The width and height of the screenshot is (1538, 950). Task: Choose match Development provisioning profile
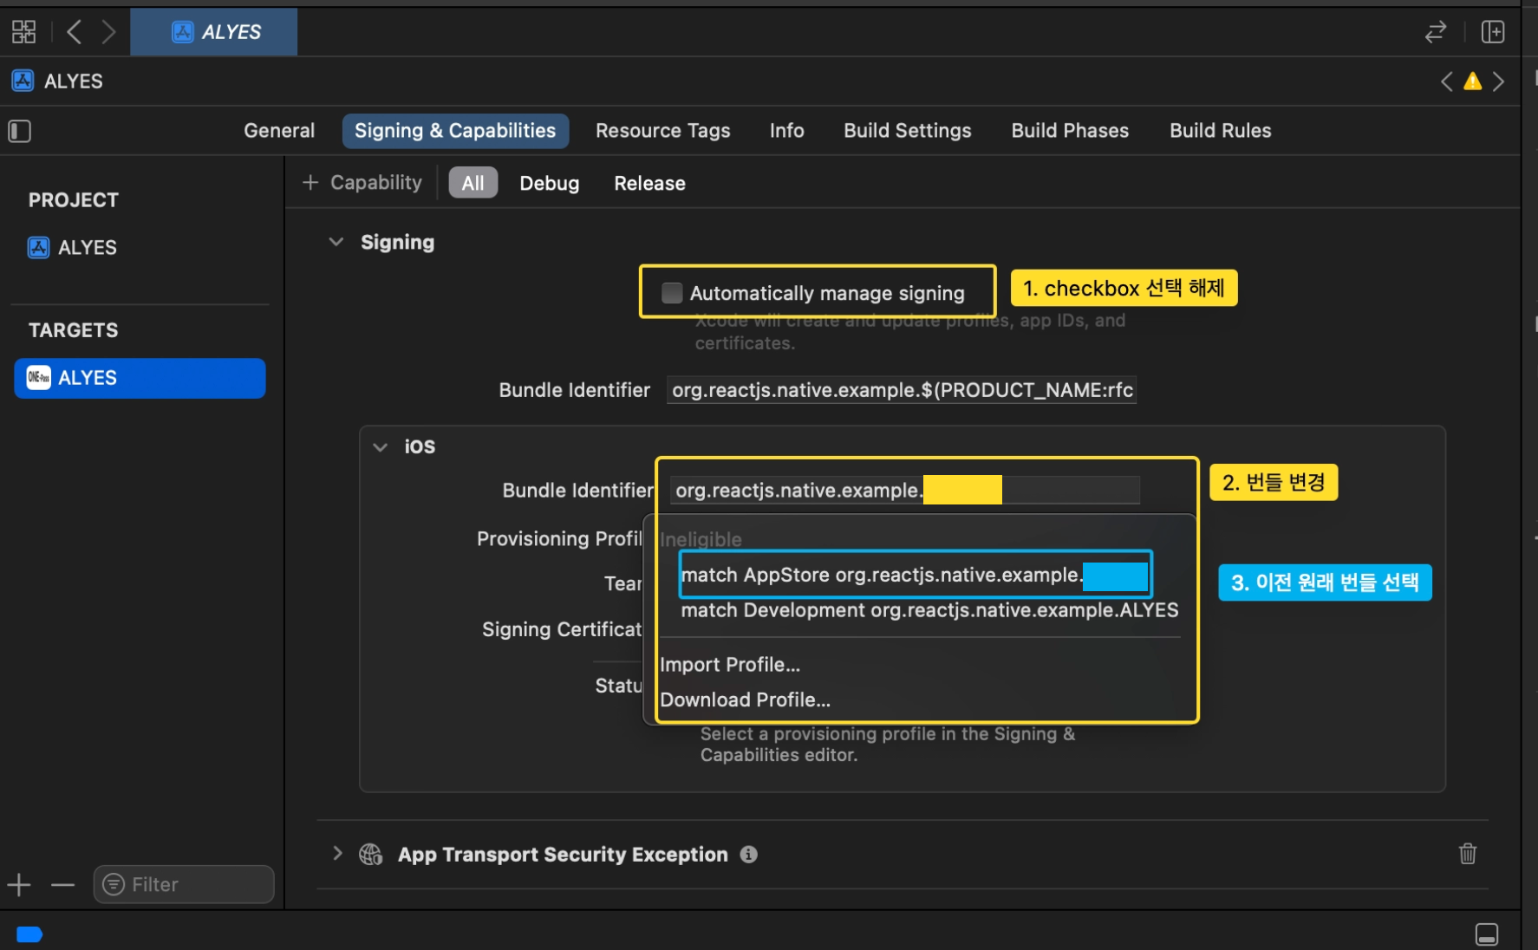pos(929,610)
